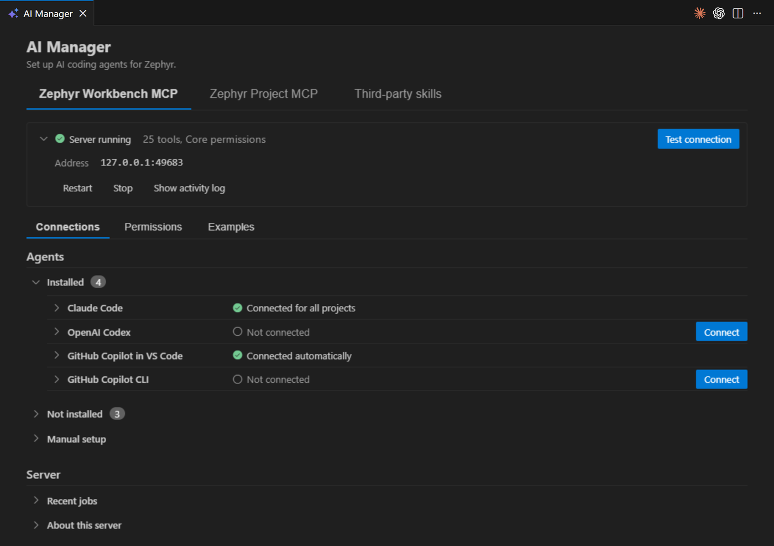Viewport: 774px width, 546px height.
Task: Click the Claude Code connected checkmark icon
Action: coord(238,308)
